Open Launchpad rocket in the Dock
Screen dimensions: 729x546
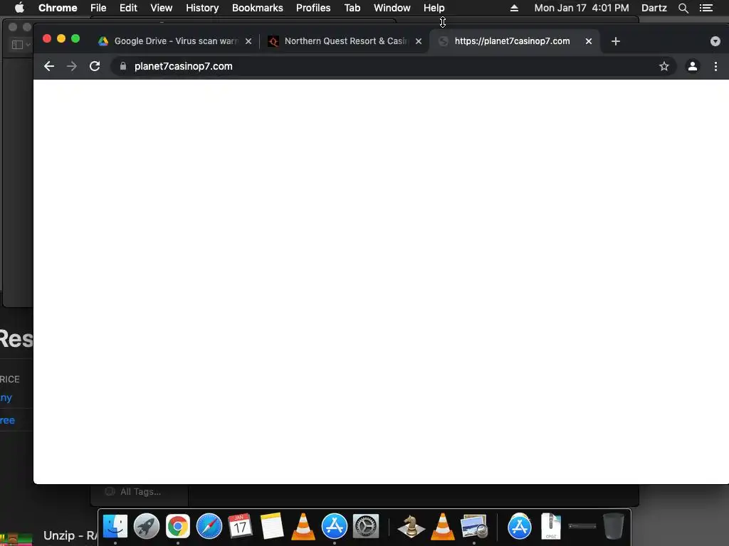147,527
